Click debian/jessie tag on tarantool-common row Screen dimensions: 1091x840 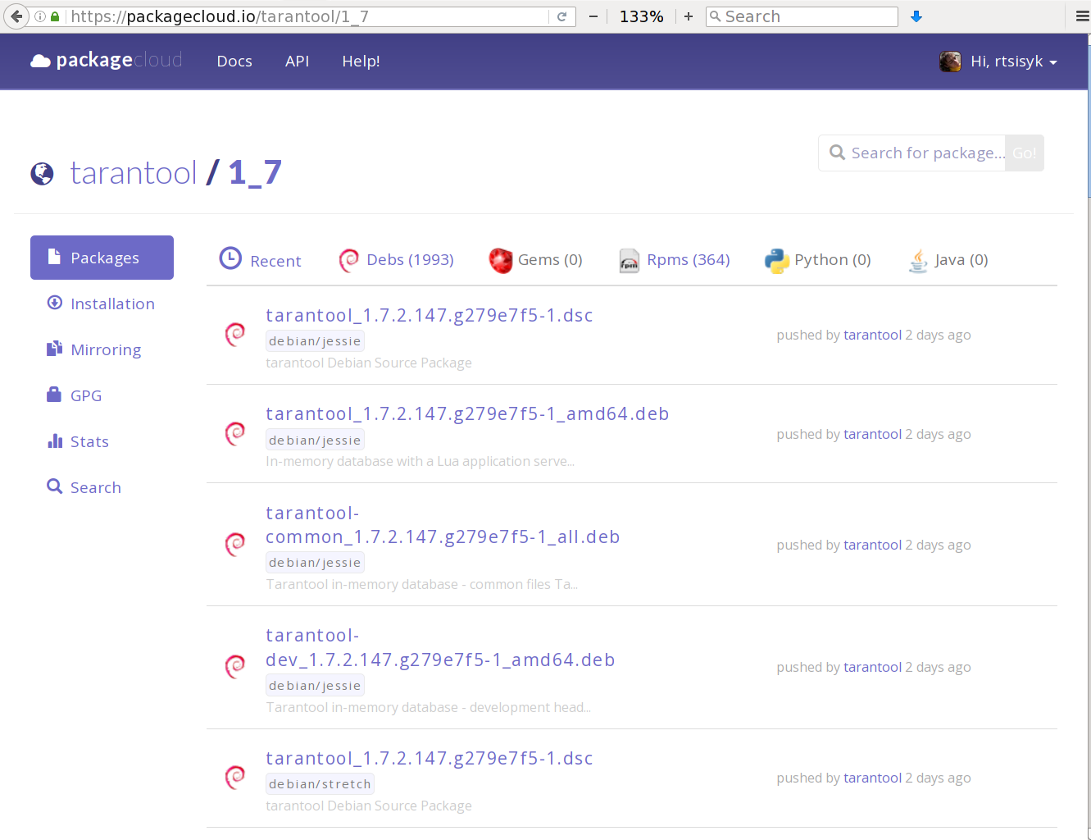[315, 563]
